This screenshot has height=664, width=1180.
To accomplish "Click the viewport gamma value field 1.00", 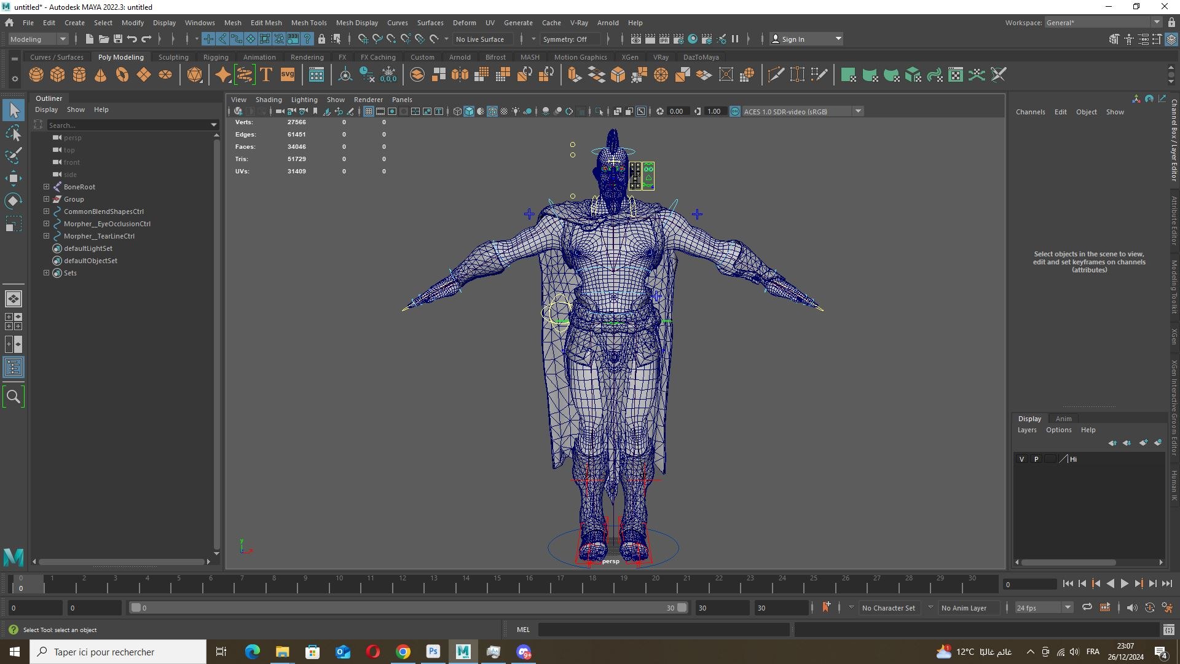I will (714, 111).
